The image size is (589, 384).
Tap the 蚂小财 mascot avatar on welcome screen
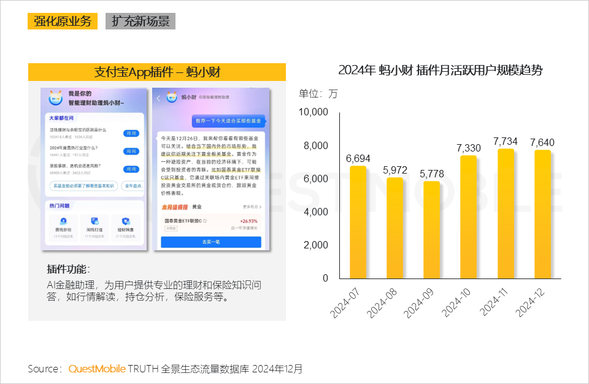tap(55, 98)
